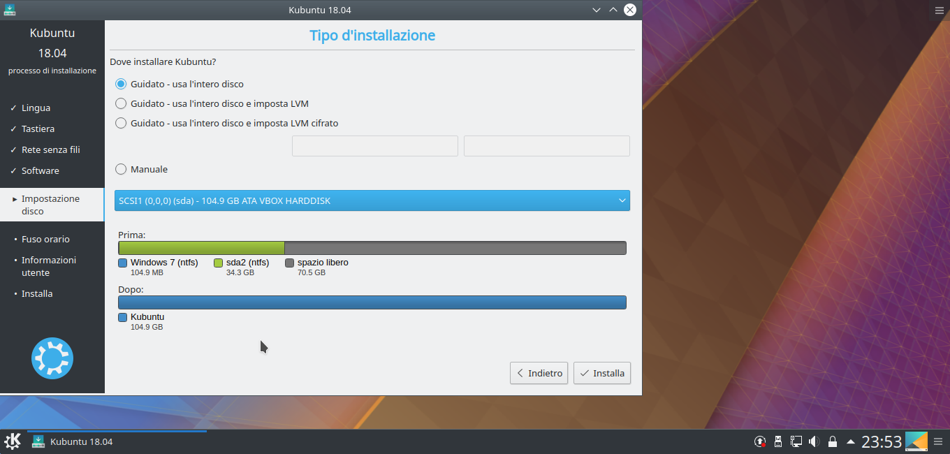Click the Kubuntu blue legend swatch
Screen dimensions: 950x454
(122, 317)
